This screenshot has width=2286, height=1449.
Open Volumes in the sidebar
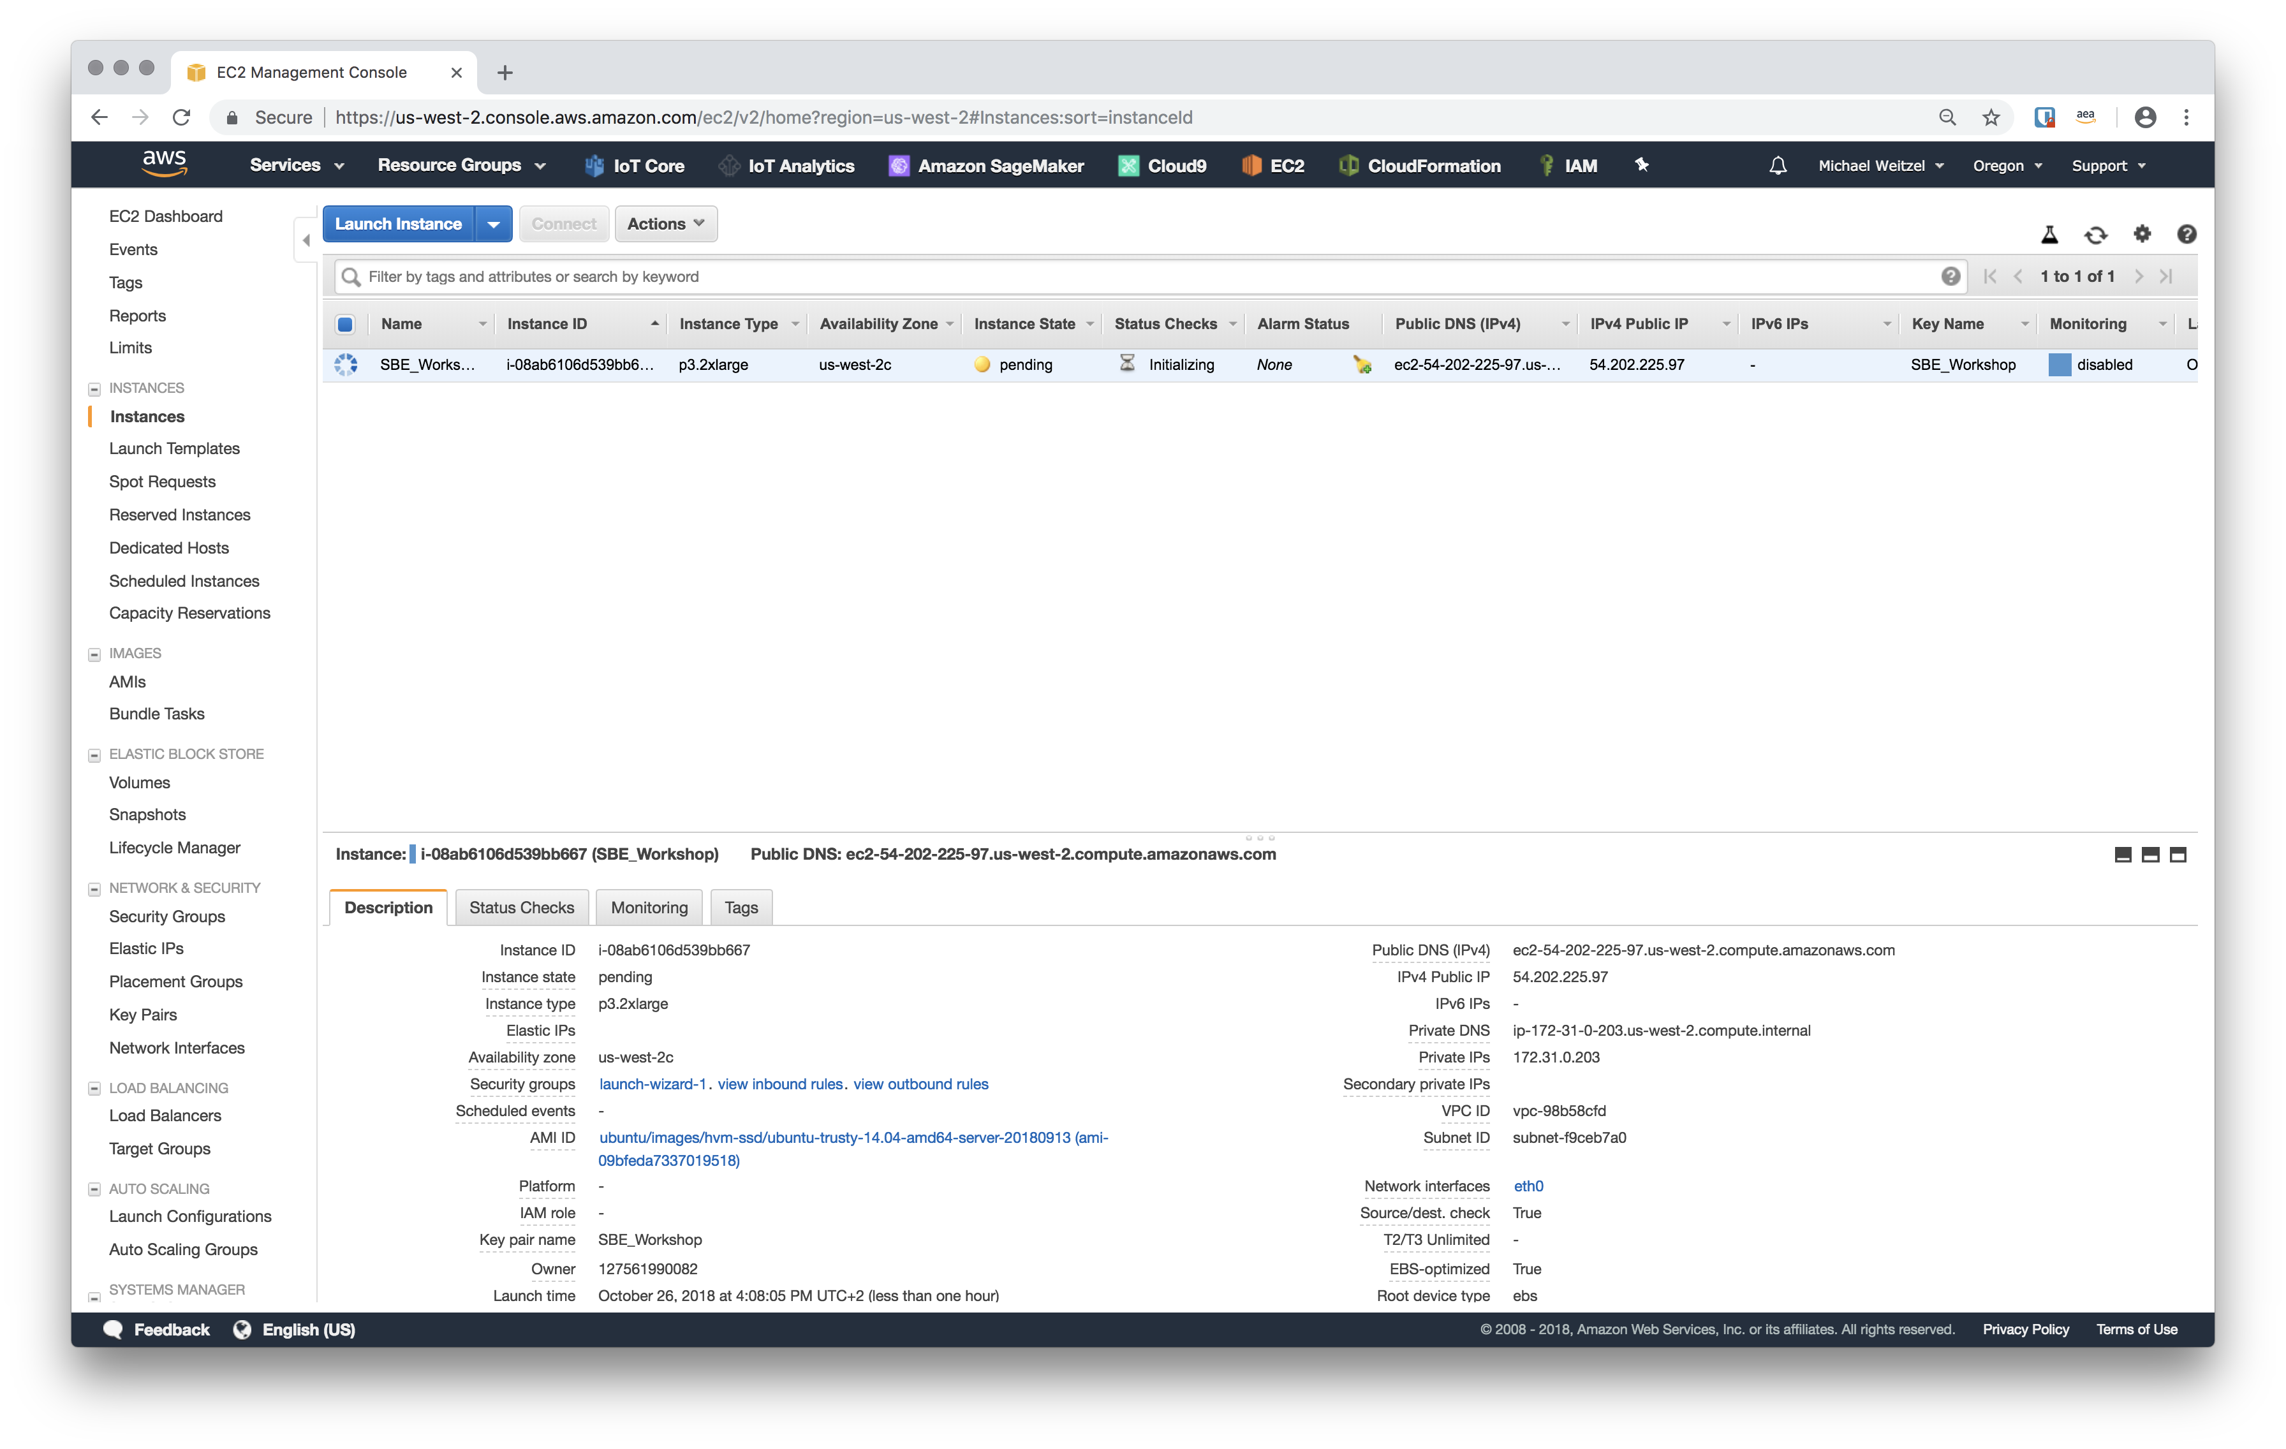coord(140,783)
